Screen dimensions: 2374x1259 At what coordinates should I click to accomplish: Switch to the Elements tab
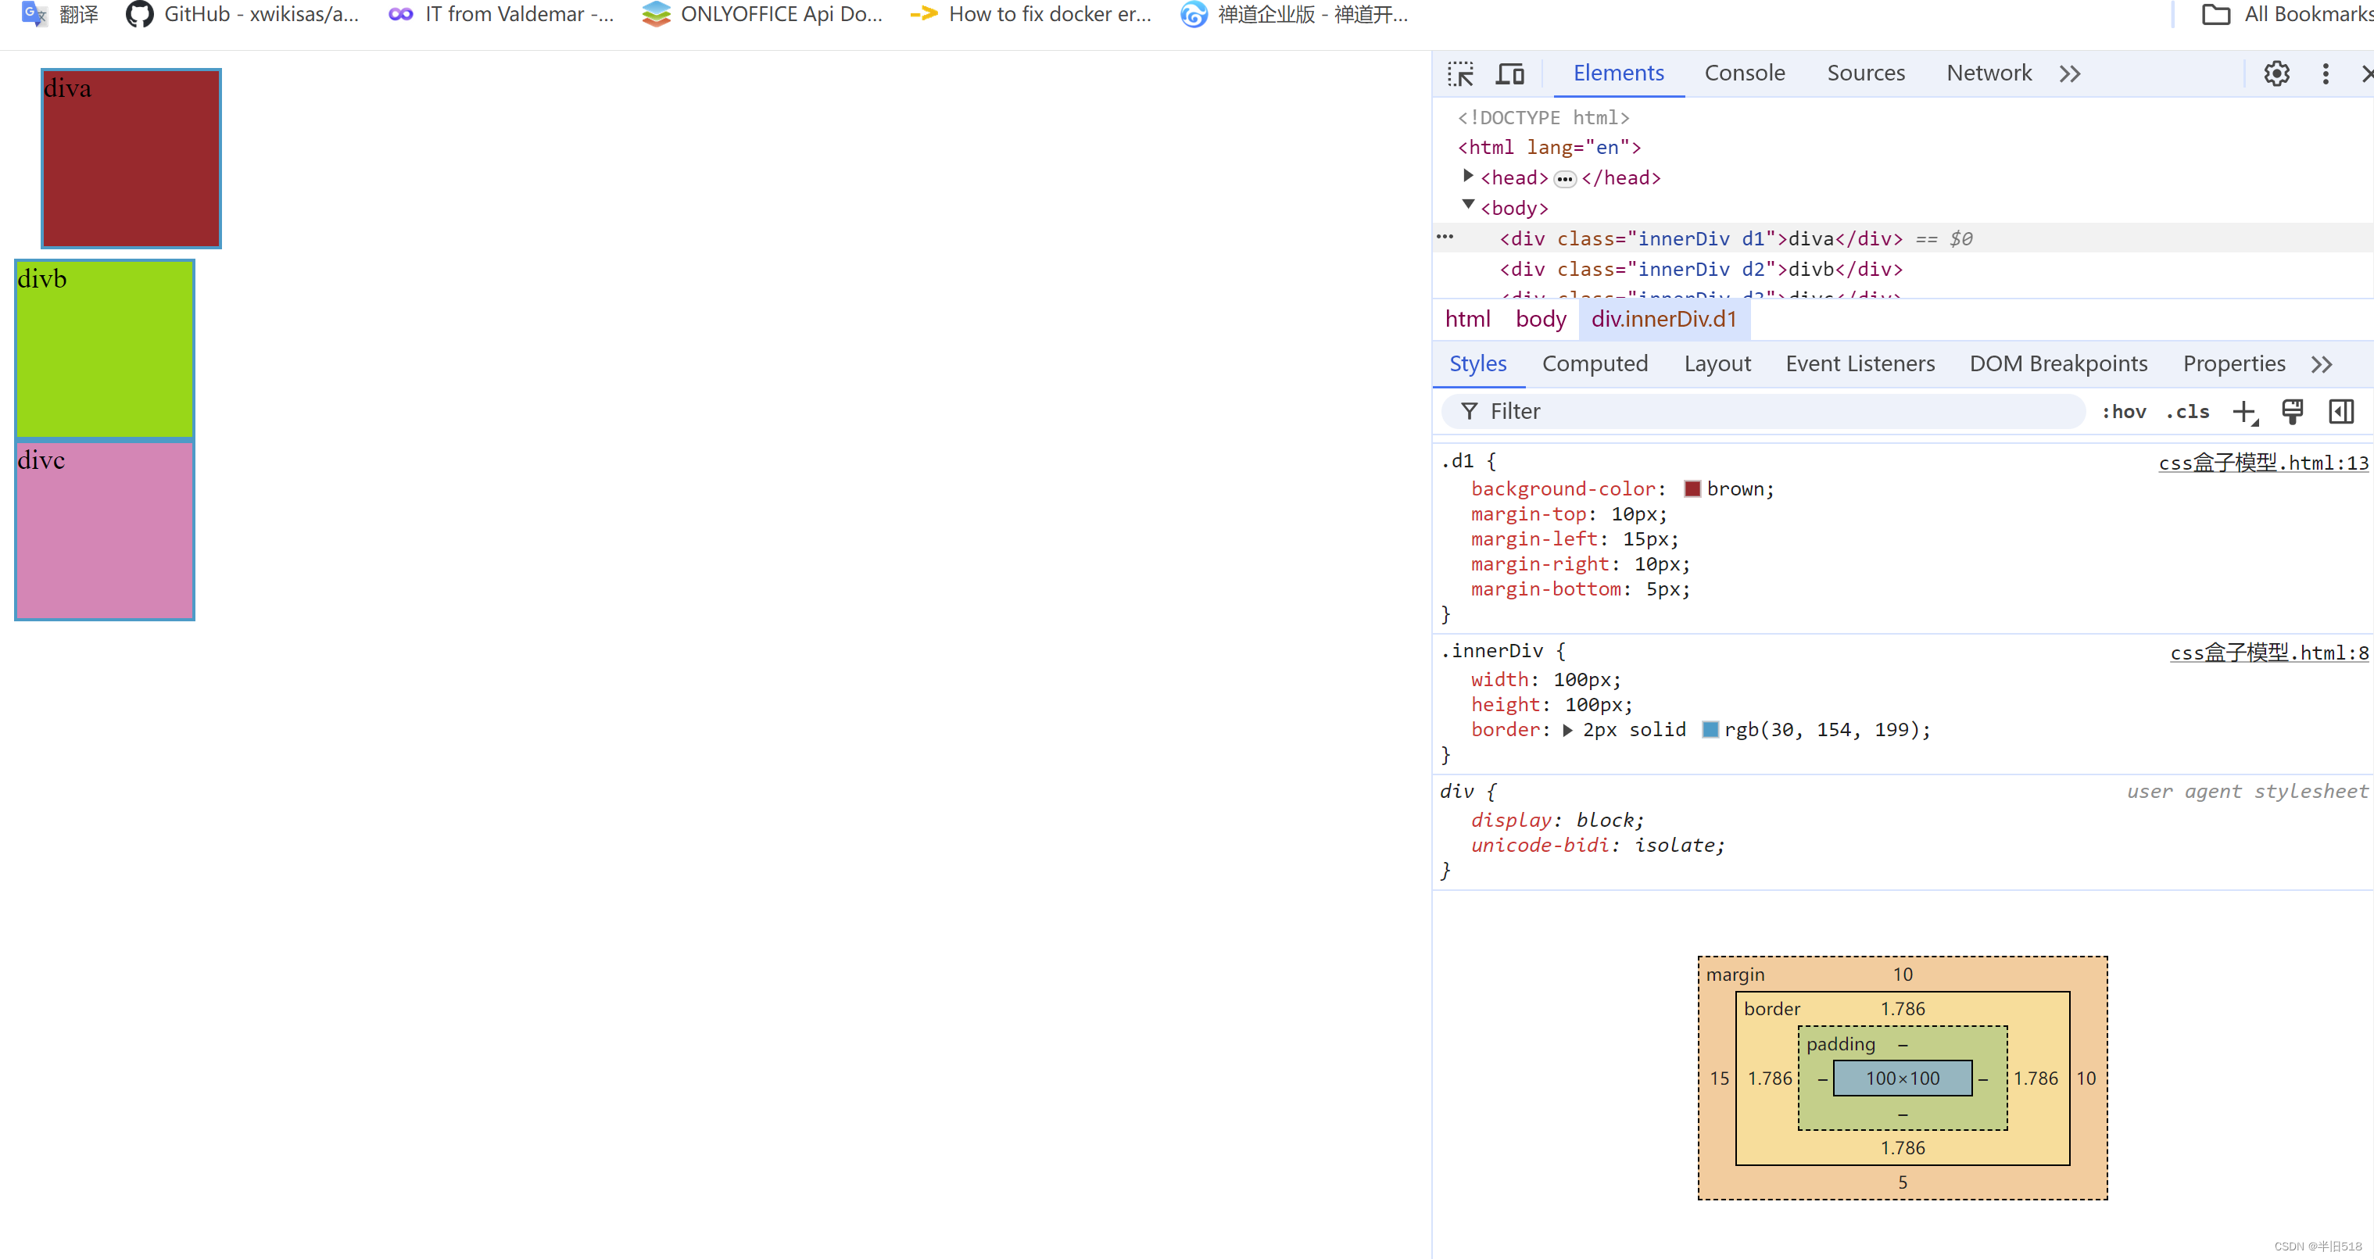point(1618,73)
